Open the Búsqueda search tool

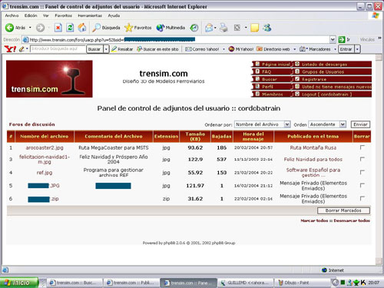pos(107,28)
